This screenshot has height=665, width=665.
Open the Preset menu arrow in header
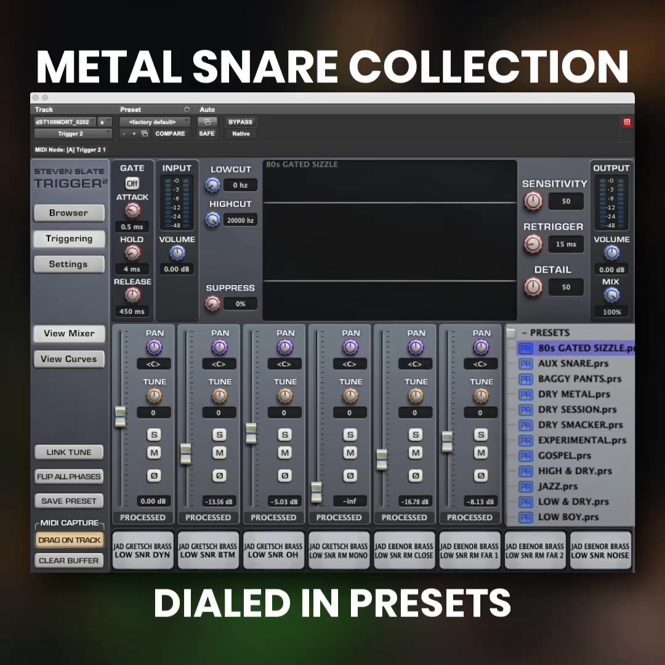(187, 110)
